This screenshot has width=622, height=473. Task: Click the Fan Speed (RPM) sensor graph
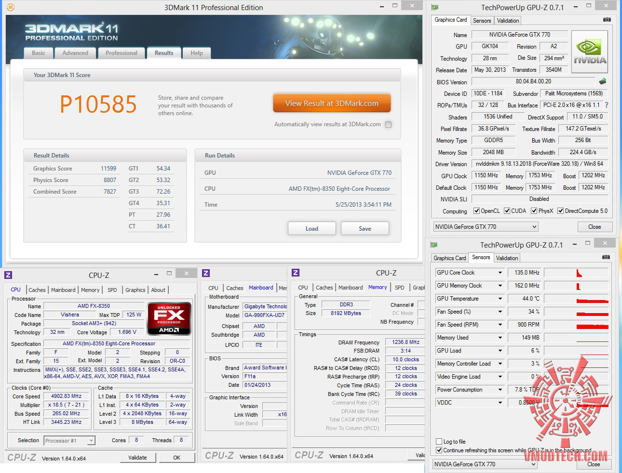pyautogui.click(x=577, y=325)
